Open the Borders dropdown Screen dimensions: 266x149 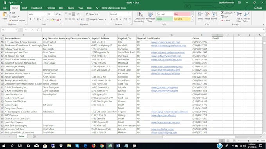click(x=48, y=19)
